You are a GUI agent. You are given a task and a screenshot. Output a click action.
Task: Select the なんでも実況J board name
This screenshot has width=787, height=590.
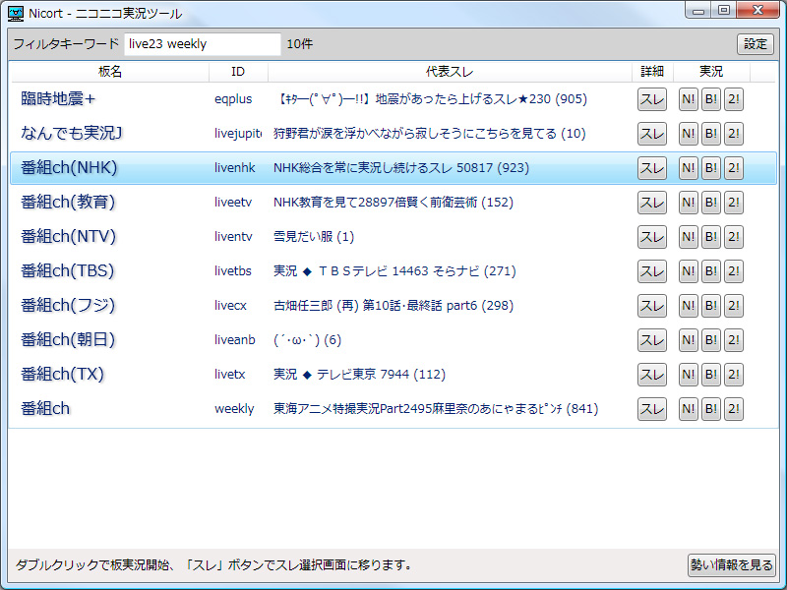(x=71, y=133)
